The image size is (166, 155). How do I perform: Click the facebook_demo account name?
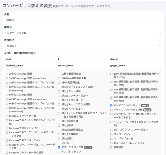(14, 66)
